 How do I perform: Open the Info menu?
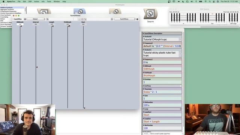click(x=43, y=1)
